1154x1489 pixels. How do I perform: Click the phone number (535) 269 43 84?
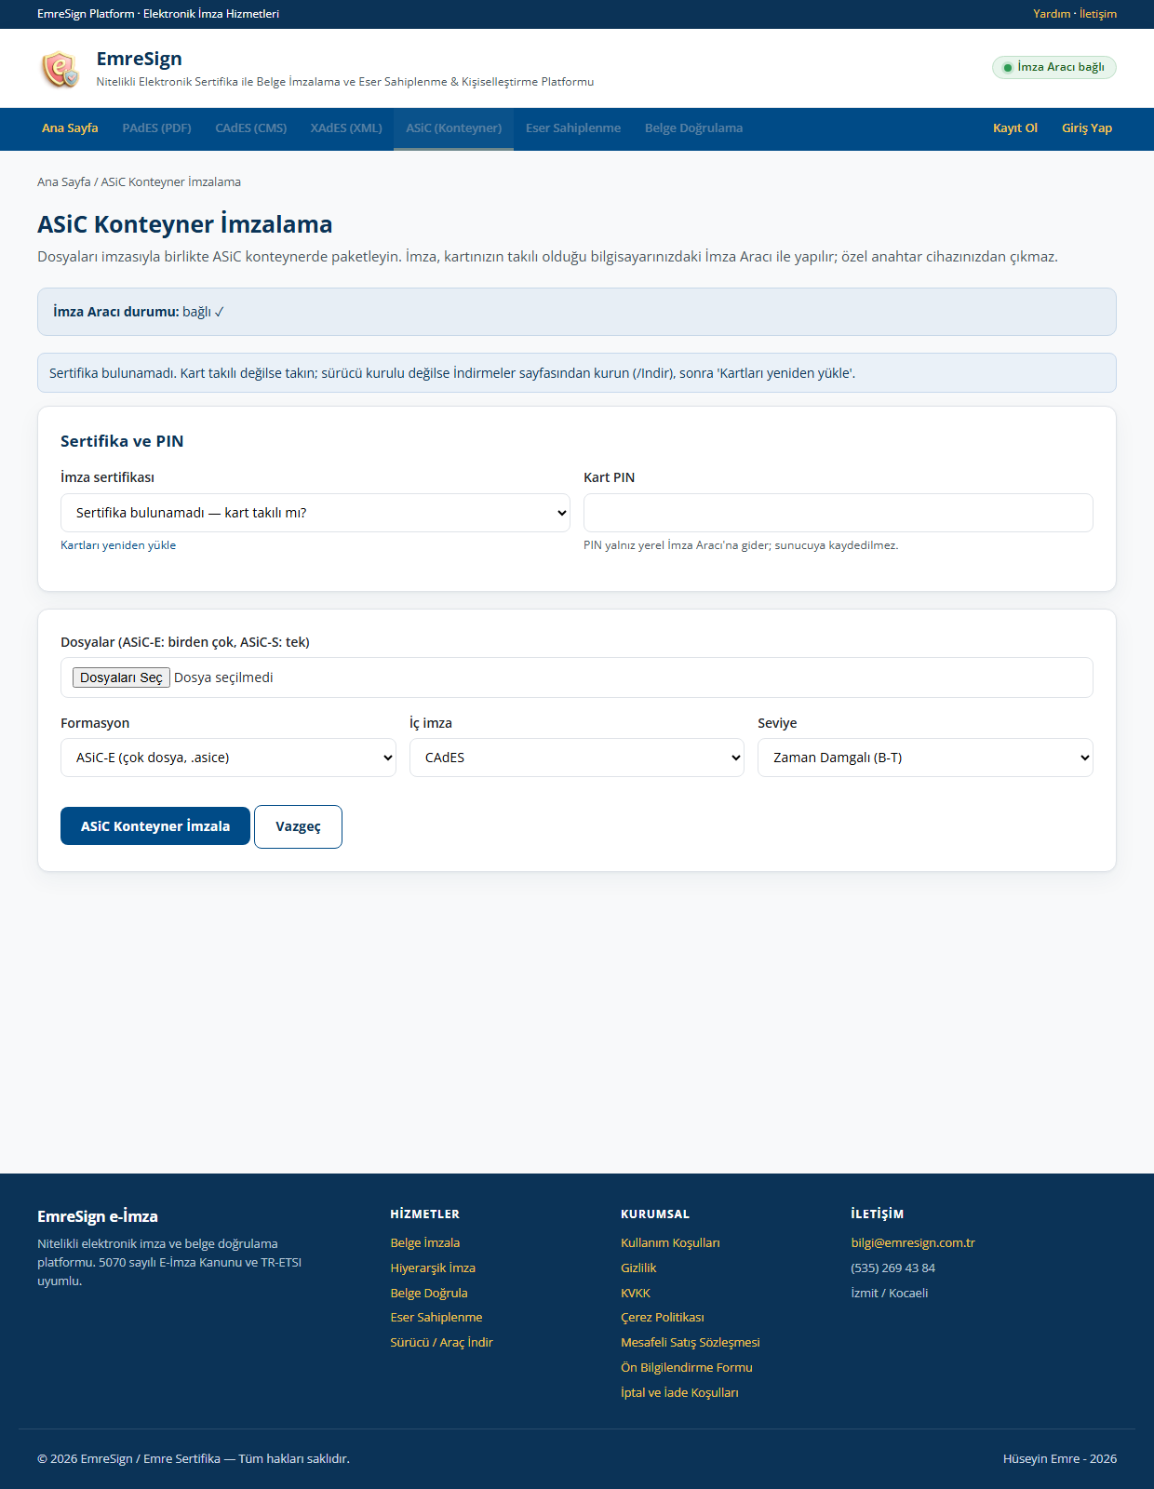click(893, 1268)
